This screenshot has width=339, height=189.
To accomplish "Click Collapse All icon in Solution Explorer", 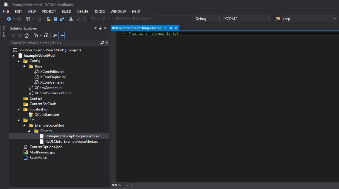I will (x=46, y=36).
